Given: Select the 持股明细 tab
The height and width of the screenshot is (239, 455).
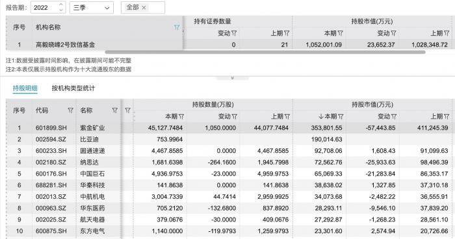Looking at the screenshot, I should (25, 88).
